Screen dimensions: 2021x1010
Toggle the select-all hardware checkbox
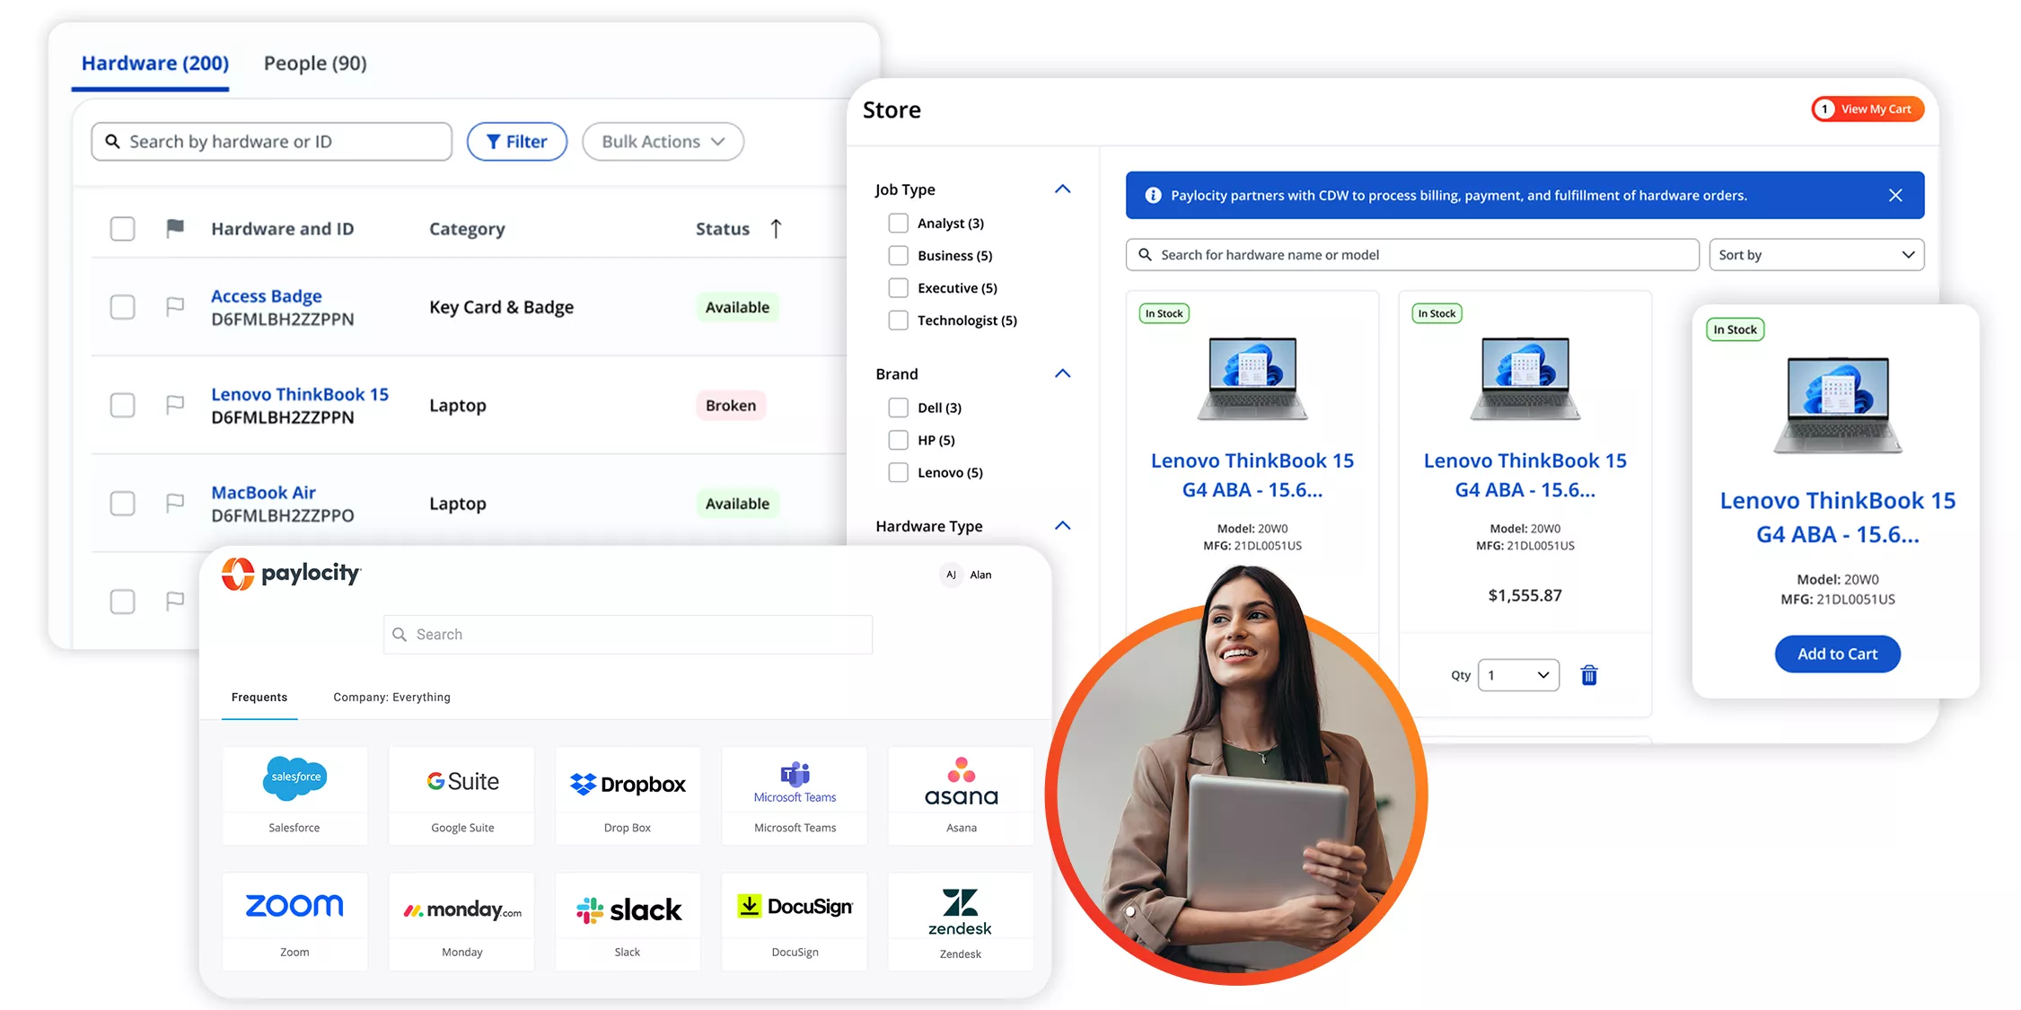point(122,228)
